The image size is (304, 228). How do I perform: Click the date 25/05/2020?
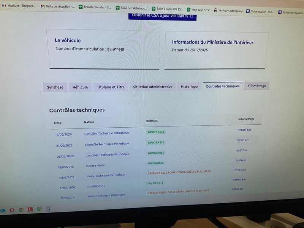pyautogui.click(x=65, y=156)
